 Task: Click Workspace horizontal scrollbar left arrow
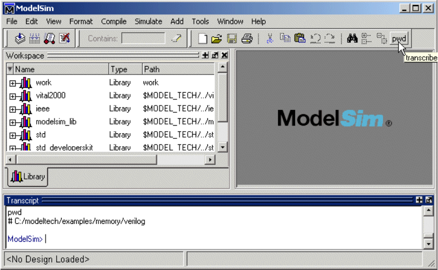pyautogui.click(x=11, y=159)
